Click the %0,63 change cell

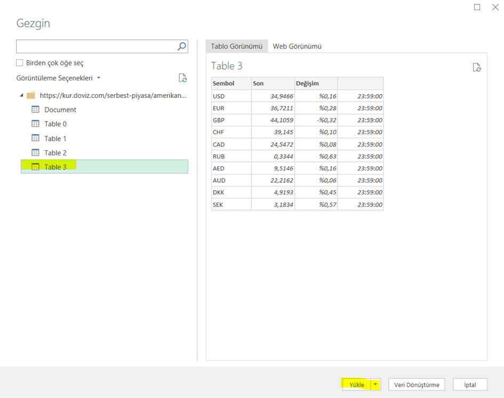pyautogui.click(x=316, y=157)
